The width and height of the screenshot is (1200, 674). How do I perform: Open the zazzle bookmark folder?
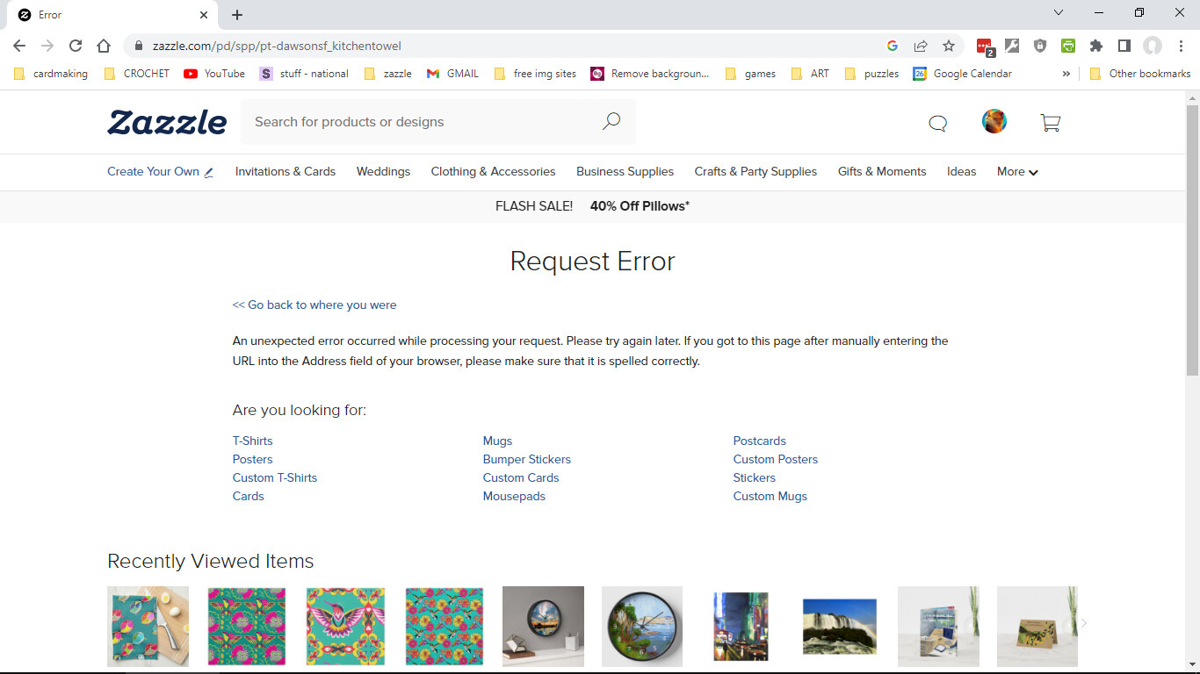coord(387,74)
